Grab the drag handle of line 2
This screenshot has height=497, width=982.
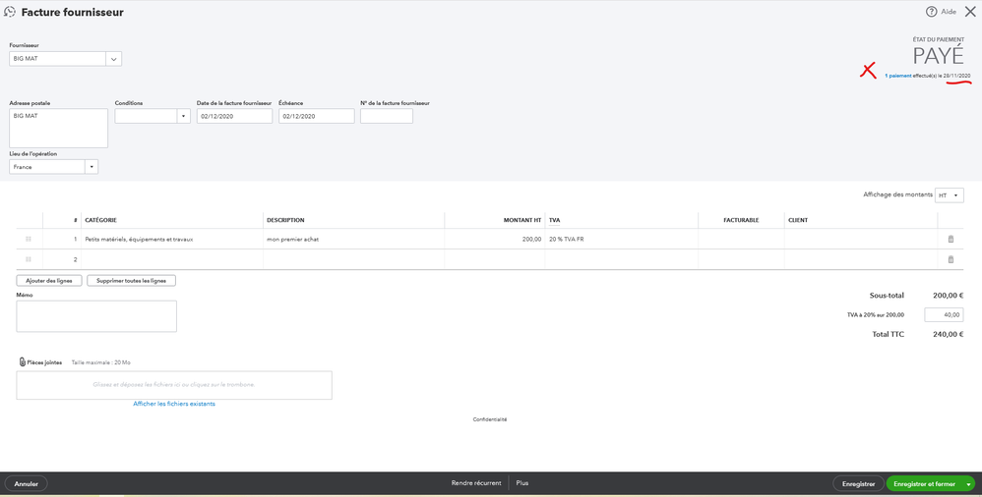tap(29, 259)
